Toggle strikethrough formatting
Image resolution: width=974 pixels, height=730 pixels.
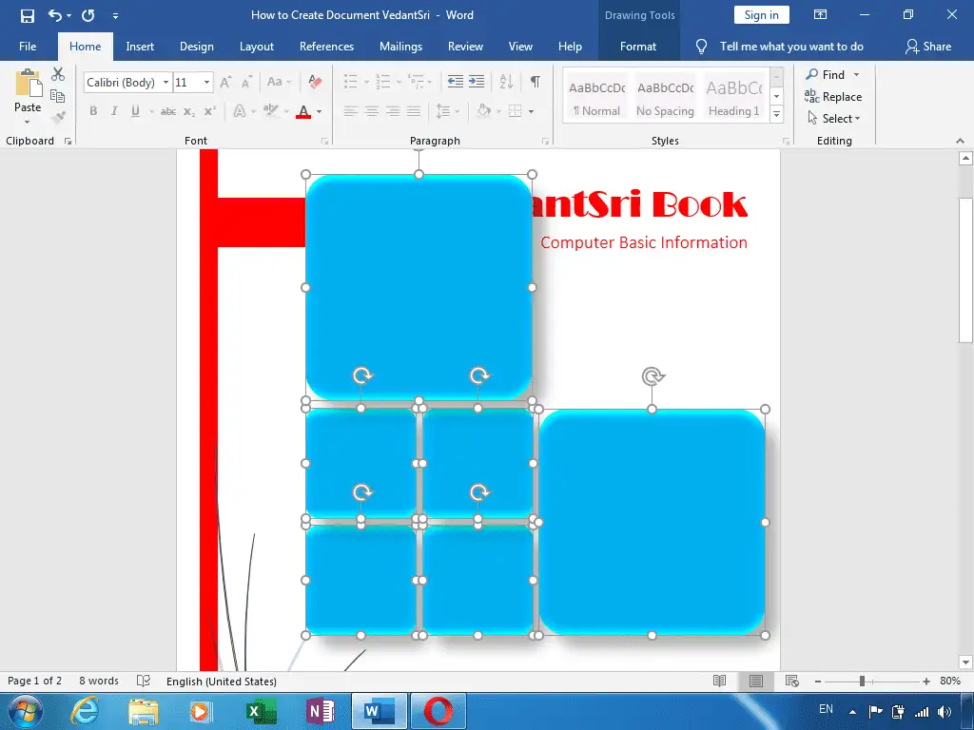coord(168,111)
